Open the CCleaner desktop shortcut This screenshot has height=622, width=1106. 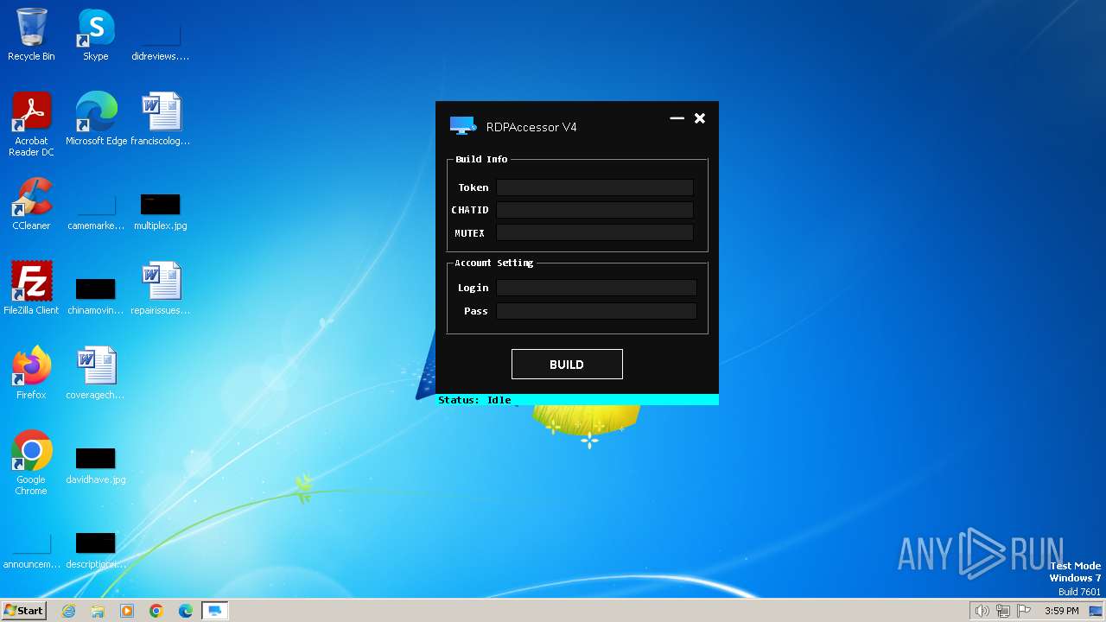coord(31,204)
